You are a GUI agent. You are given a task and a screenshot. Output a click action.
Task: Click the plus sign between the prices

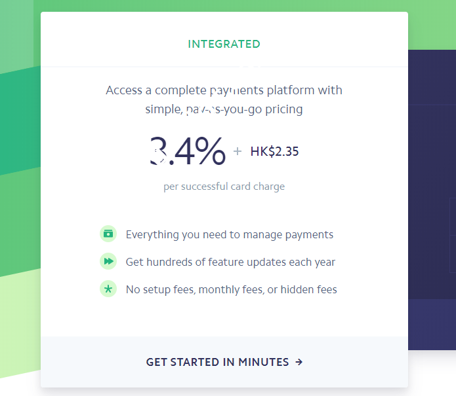[x=238, y=152]
